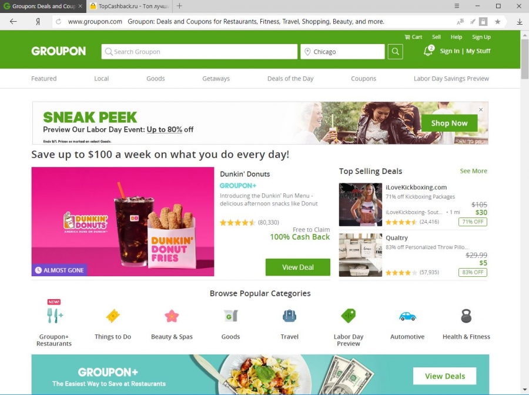
Task: Open the See More top deals link
Action: point(473,171)
